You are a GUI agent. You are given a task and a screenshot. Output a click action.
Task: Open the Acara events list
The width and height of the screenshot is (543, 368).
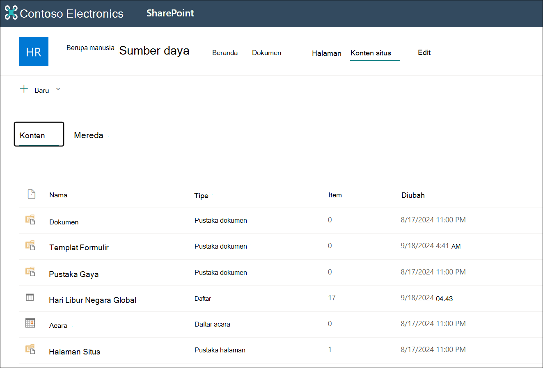(58, 325)
